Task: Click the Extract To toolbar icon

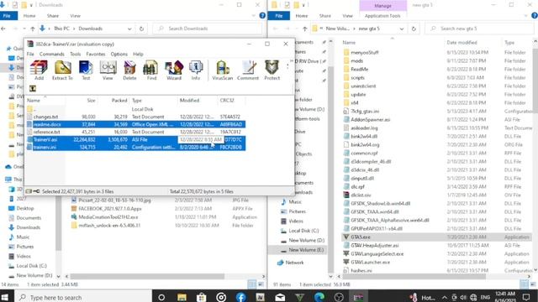Action: pos(62,70)
